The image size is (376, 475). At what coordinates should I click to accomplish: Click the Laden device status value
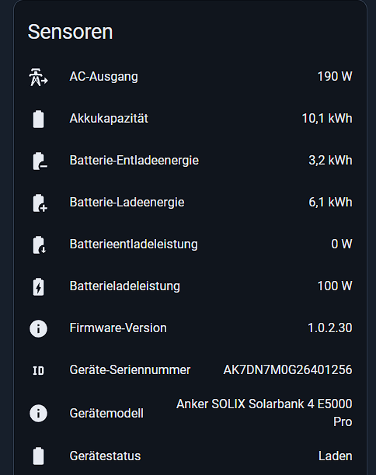point(336,456)
